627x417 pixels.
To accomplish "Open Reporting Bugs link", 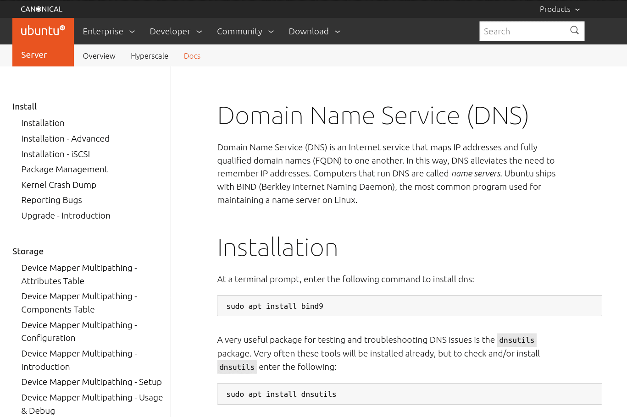I will coord(51,200).
